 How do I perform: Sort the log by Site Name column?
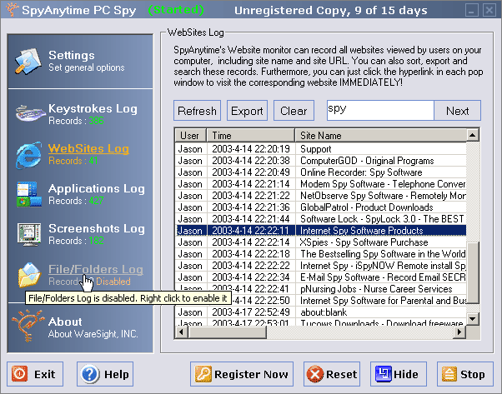coord(380,135)
